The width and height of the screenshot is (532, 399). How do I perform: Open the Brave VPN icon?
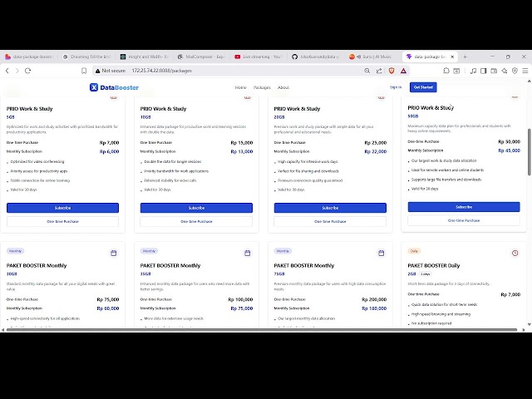[515, 71]
